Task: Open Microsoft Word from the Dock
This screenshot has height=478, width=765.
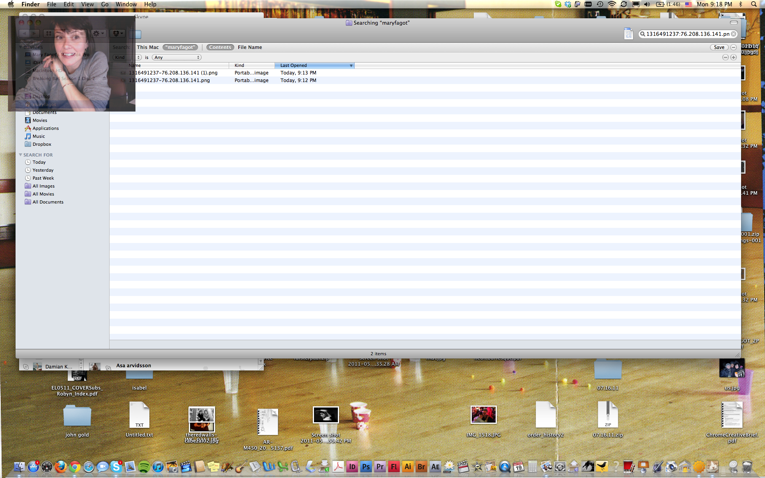Action: [269, 466]
